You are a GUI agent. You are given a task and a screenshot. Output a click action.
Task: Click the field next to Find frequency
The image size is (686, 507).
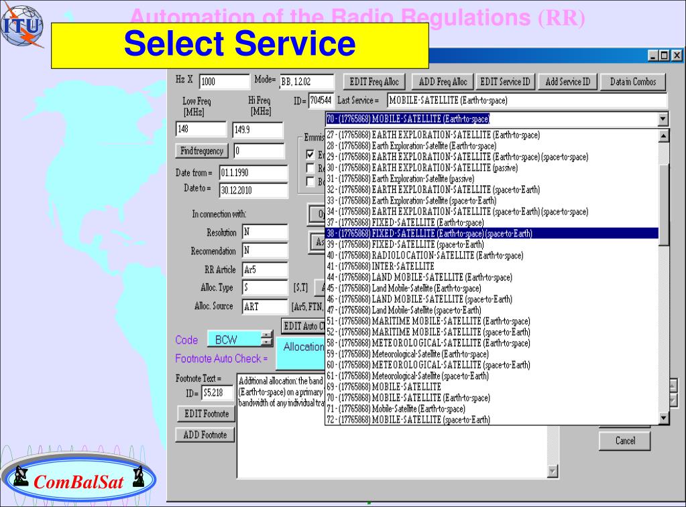[x=259, y=151]
